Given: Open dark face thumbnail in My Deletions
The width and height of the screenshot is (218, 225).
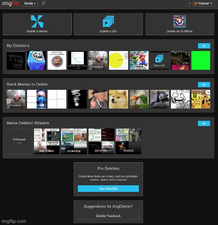Looking at the screenshot, I should click(x=16, y=60).
